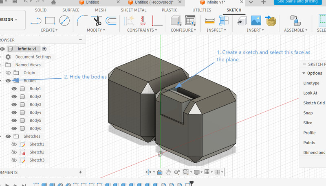Select the sketch Fillet tool
The height and width of the screenshot is (186, 326).
pos(82,21)
